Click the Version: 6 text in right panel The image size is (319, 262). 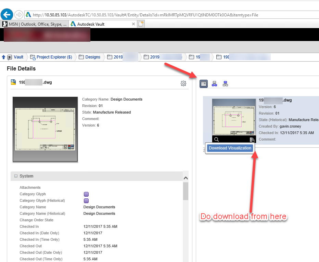click(x=267, y=107)
